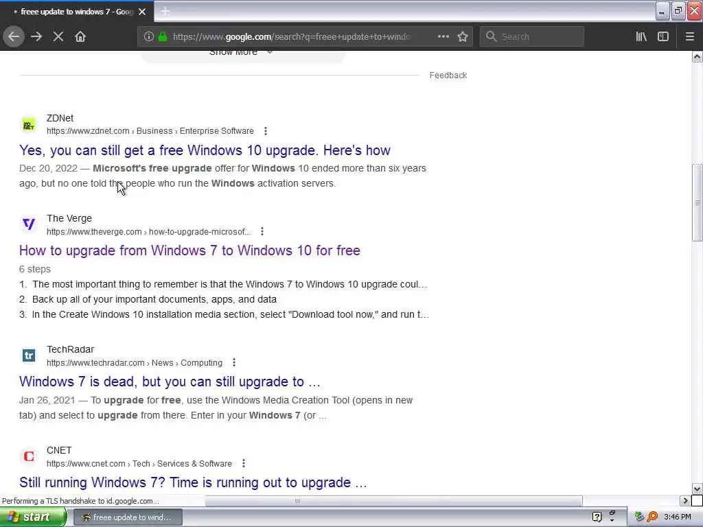Click the magnifier tray icon
The image size is (703, 527).
point(652,517)
